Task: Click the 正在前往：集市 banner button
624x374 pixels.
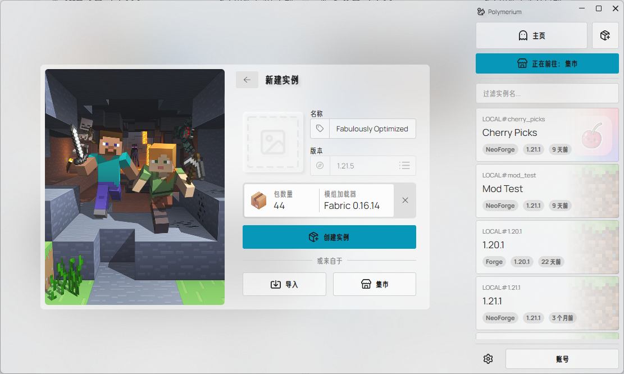Action: tap(547, 63)
